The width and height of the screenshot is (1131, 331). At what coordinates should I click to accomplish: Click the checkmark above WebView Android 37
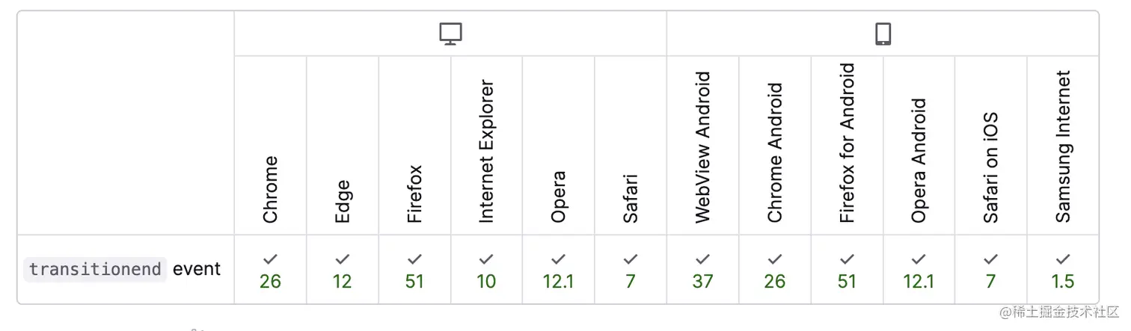tap(702, 259)
